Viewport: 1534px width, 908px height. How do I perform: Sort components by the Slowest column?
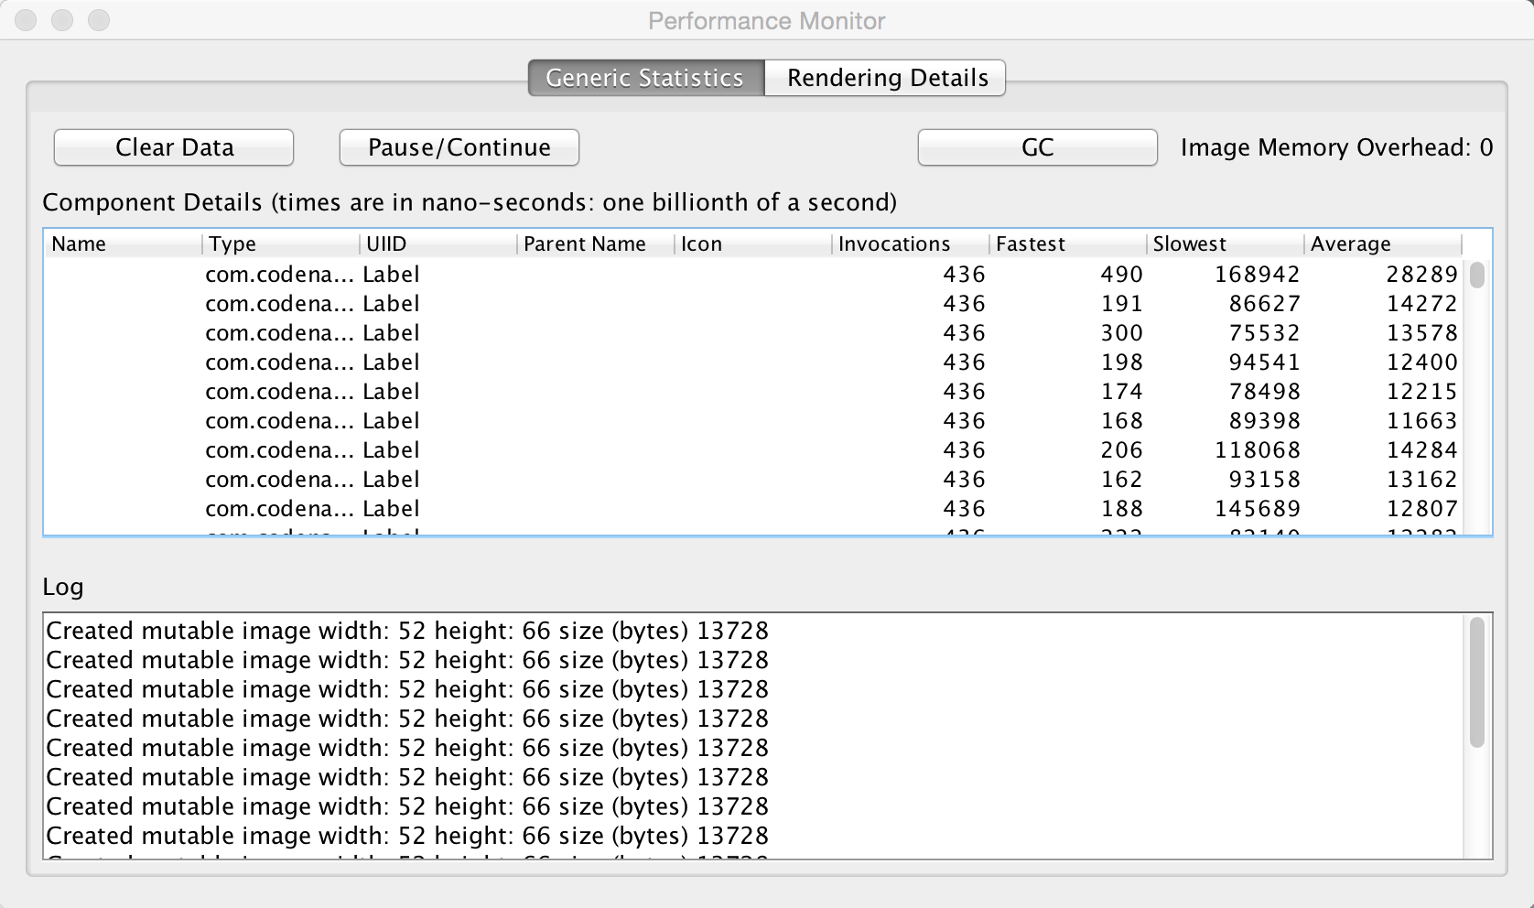click(1190, 243)
